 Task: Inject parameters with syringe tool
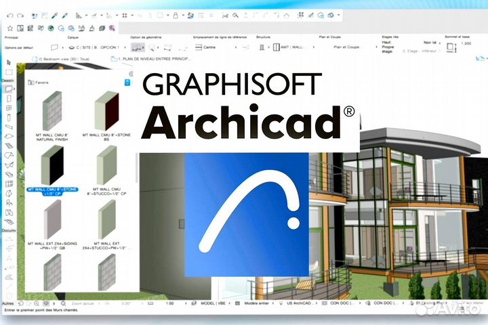click(x=65, y=16)
